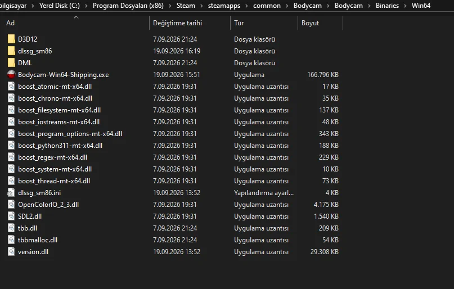Click the size value 166.796 KB

[x=323, y=75]
